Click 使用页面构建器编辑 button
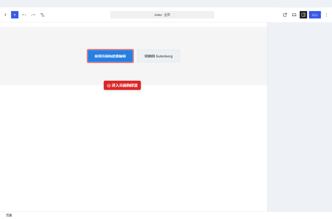Image resolution: width=332 pixels, height=219 pixels. 110,56
